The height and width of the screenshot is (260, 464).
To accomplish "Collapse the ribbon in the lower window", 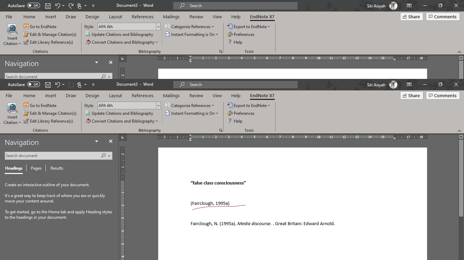I will (459, 131).
